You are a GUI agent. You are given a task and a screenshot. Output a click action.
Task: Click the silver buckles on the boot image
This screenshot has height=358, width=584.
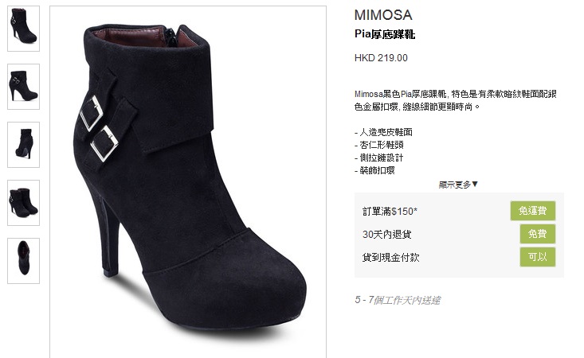tap(99, 128)
